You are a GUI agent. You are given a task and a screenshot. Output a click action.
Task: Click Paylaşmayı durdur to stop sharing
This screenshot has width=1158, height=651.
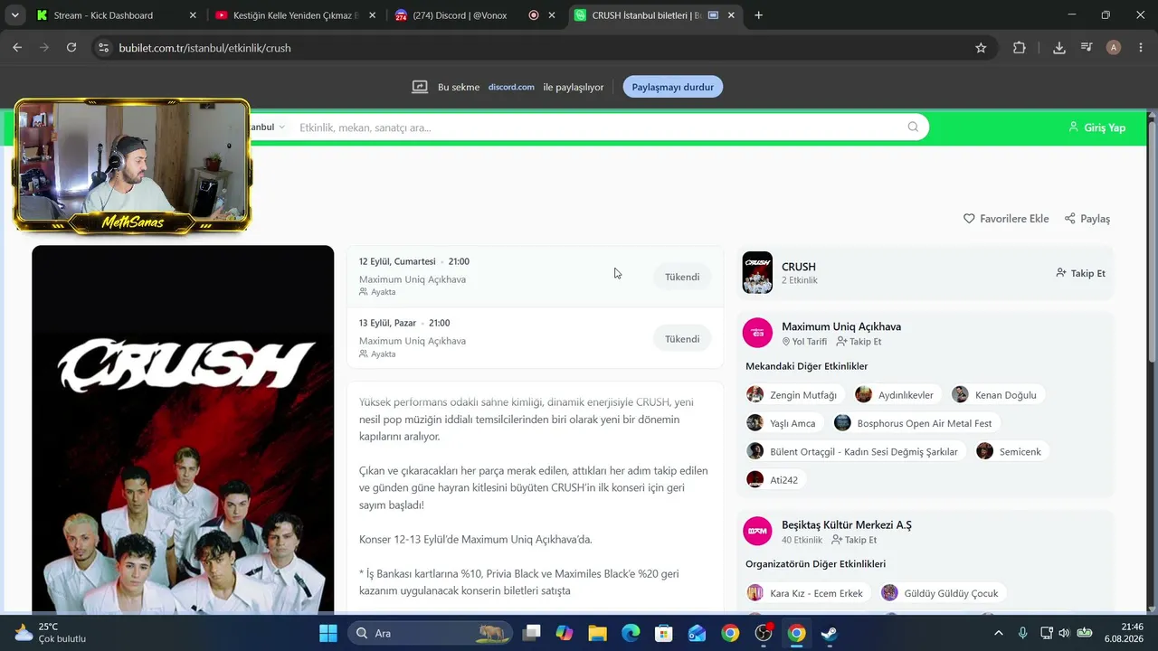pyautogui.click(x=673, y=87)
